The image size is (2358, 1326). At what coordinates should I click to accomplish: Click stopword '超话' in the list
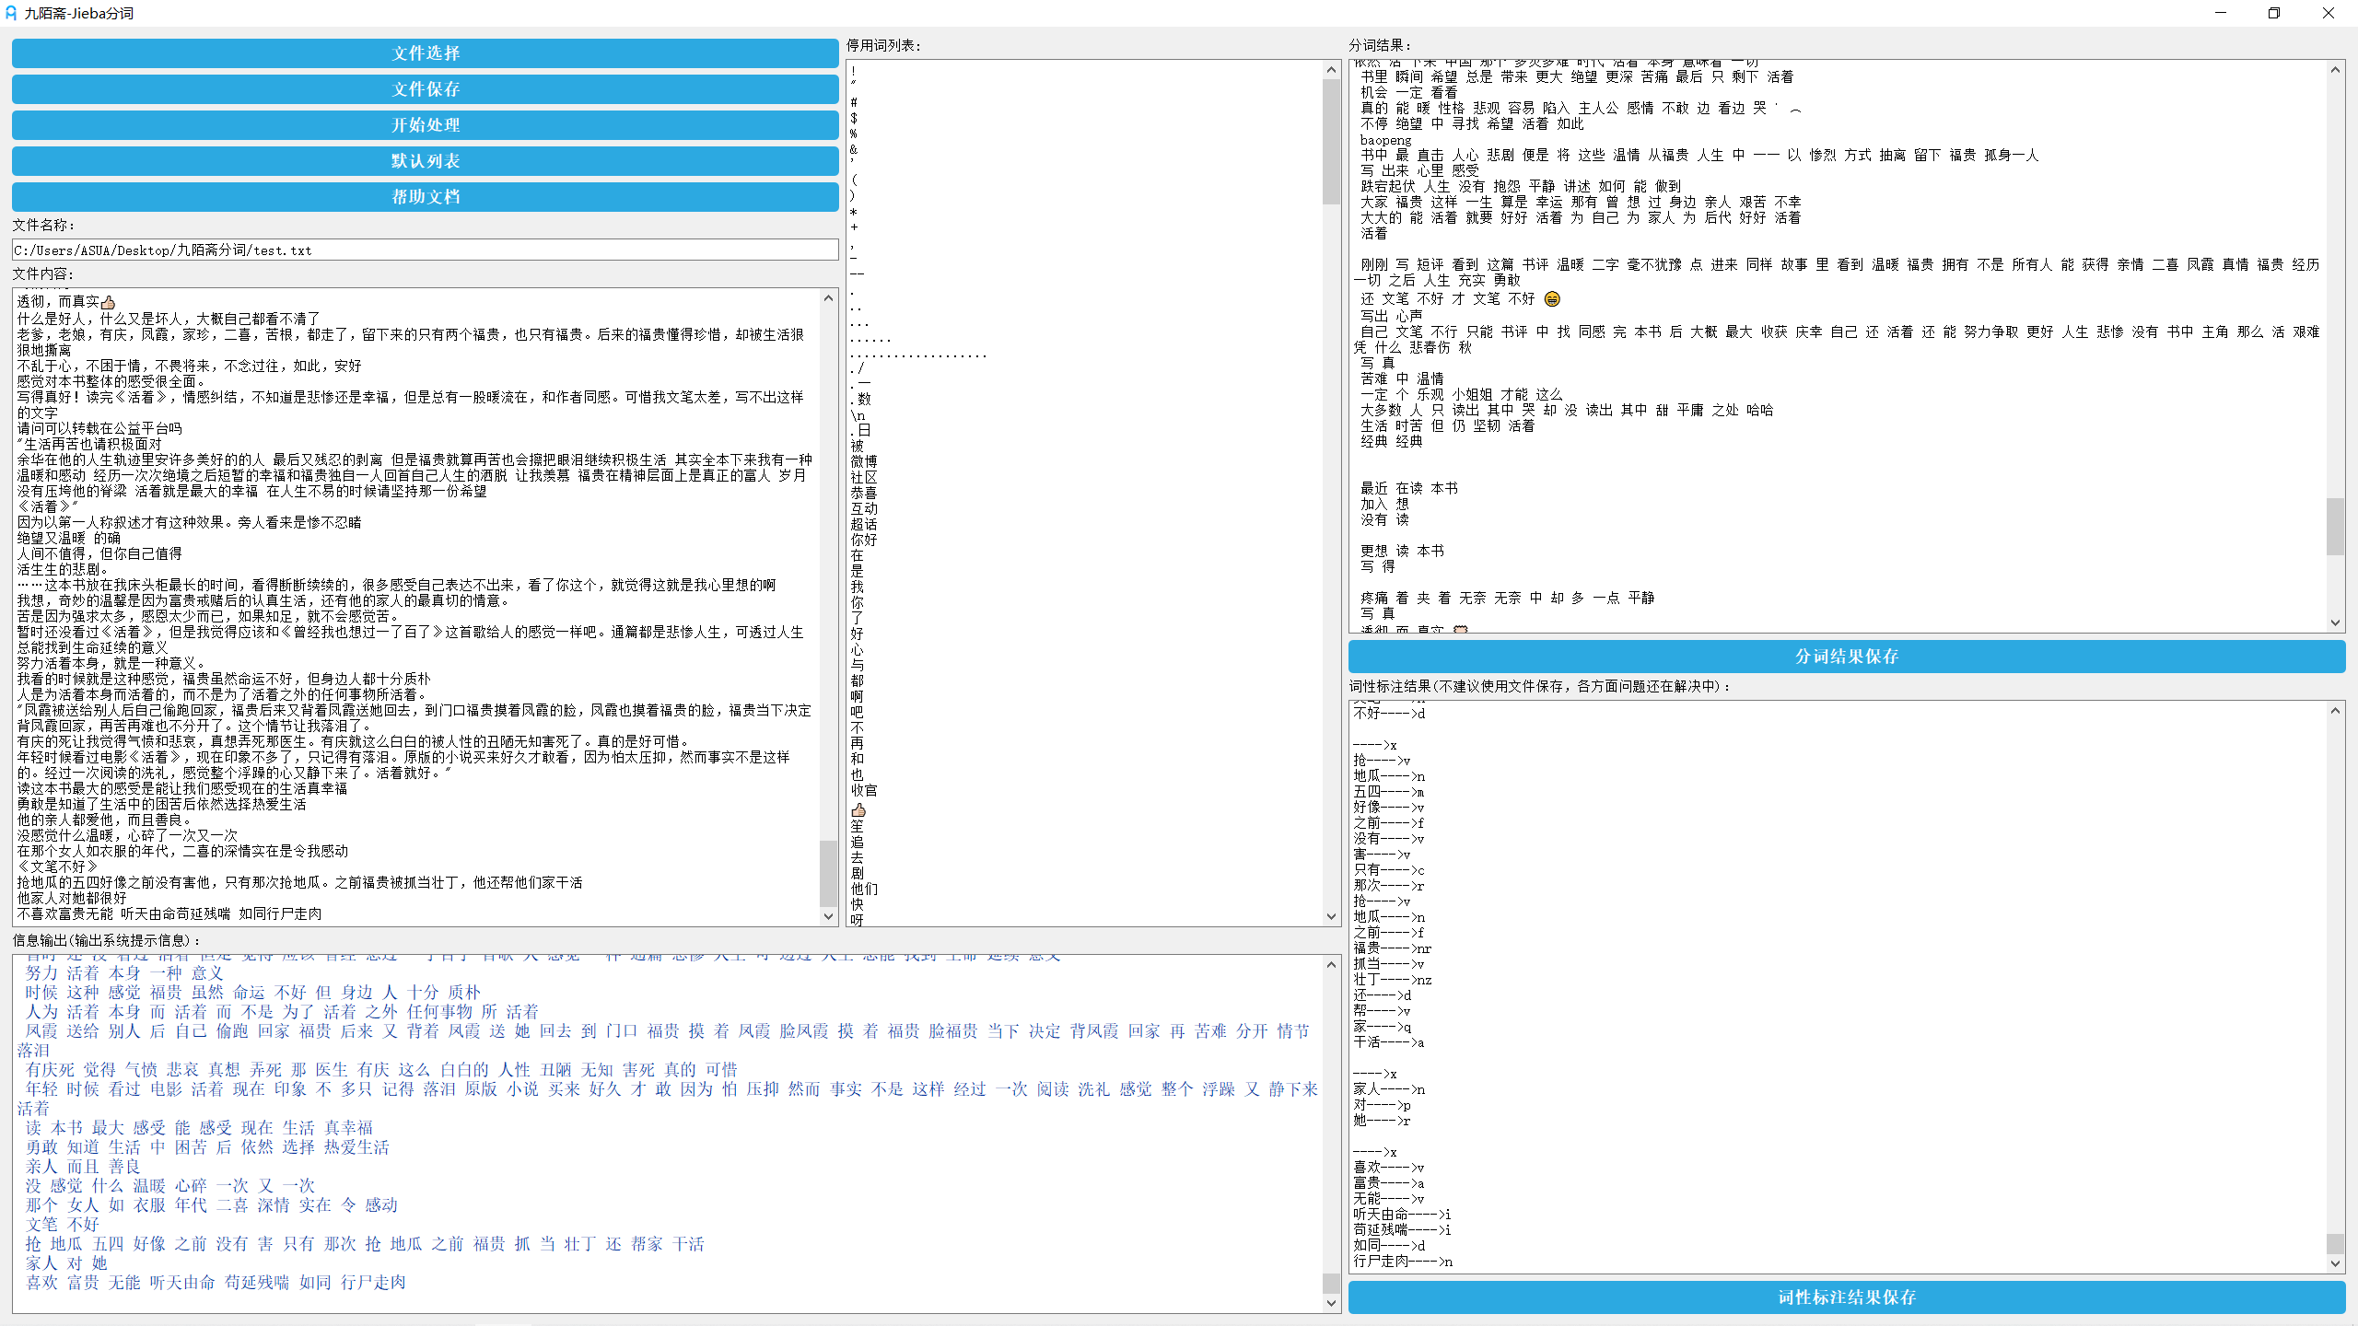[864, 524]
